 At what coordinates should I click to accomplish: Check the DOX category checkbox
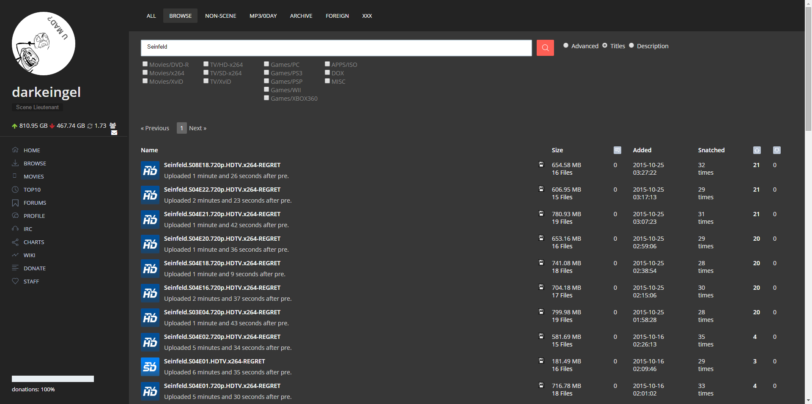click(x=327, y=72)
